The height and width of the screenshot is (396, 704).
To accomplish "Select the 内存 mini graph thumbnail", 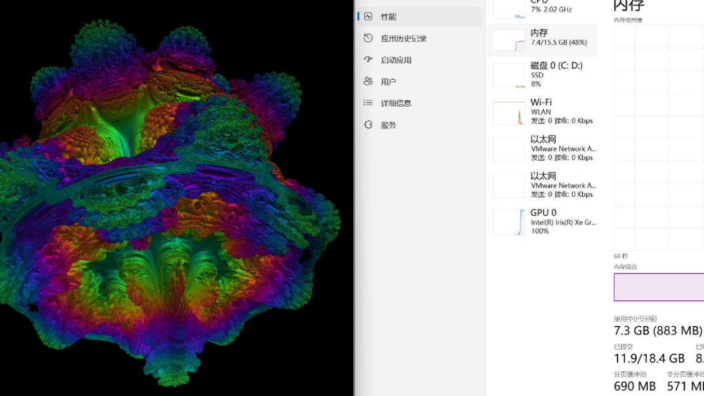I will [509, 40].
